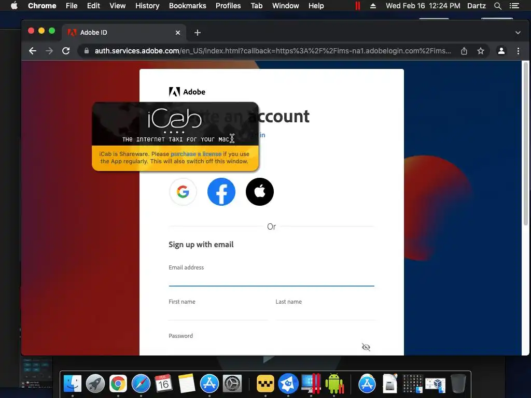Open the File menu

click(72, 6)
